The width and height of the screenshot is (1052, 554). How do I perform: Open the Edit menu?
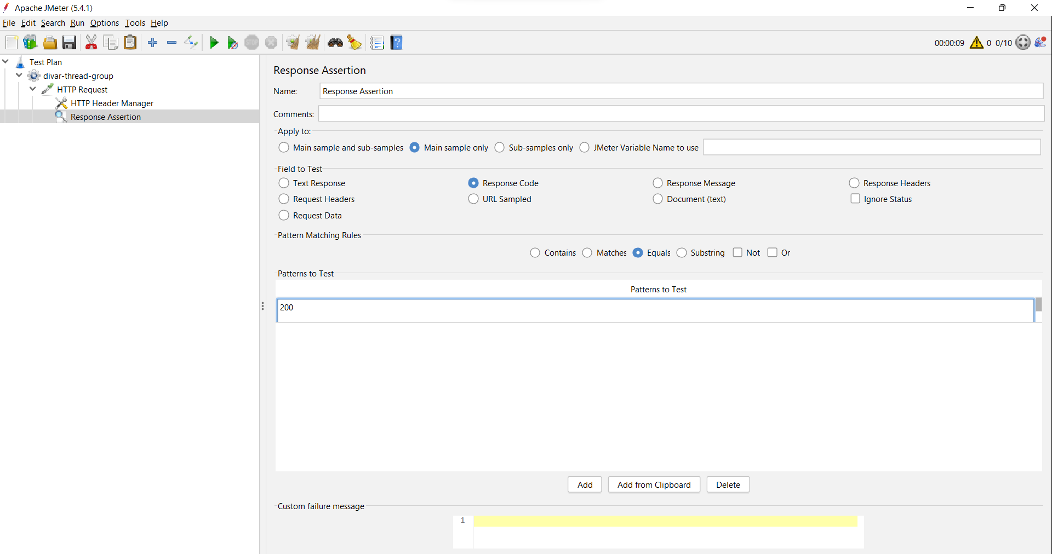click(28, 23)
